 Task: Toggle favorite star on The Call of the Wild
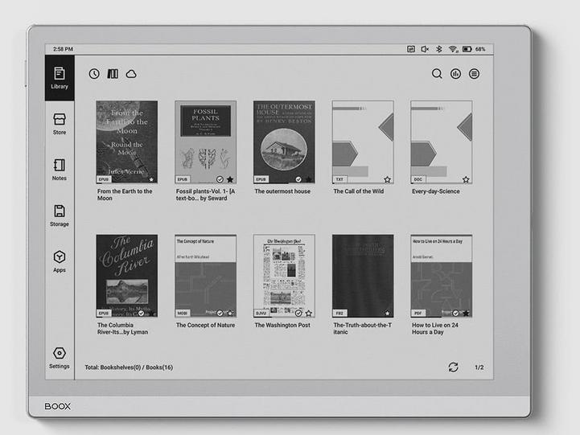(x=387, y=179)
